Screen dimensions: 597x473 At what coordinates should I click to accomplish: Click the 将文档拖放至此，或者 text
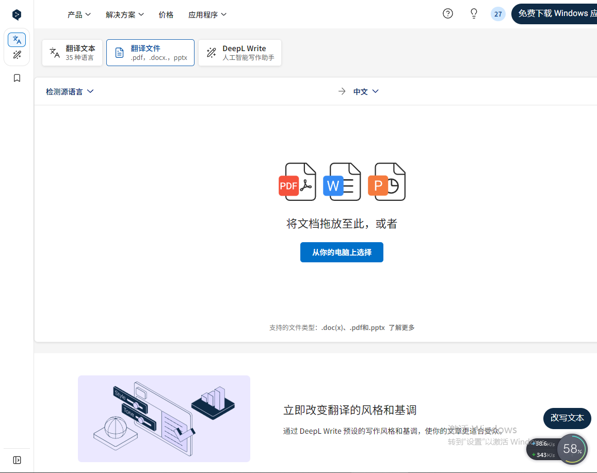(342, 224)
